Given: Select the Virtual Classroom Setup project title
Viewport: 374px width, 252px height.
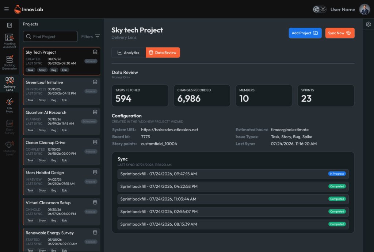Looking at the screenshot, I should [x=48, y=203].
